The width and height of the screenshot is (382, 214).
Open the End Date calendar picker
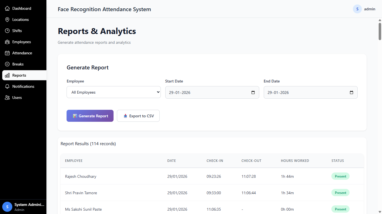coord(351,92)
